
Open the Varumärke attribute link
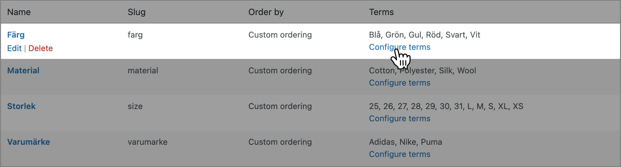(29, 142)
